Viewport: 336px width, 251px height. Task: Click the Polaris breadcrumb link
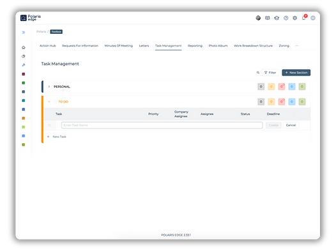point(41,32)
